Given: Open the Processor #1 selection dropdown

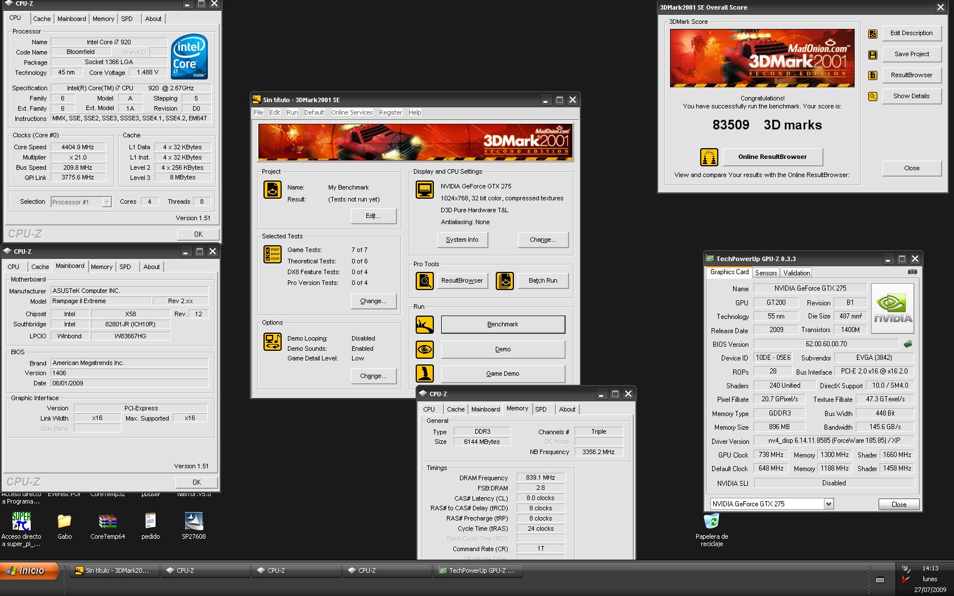Looking at the screenshot, I should [x=106, y=202].
